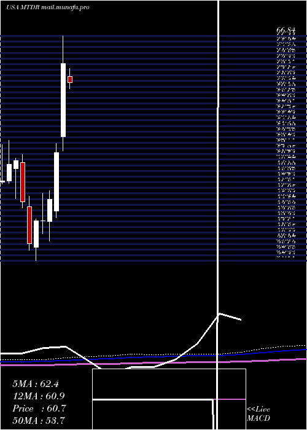This screenshot has width=307, height=430.
Task: Click the '50MA : 53.7' readout
Action: click(39, 421)
